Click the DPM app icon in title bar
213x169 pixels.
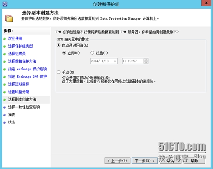point(5,4)
